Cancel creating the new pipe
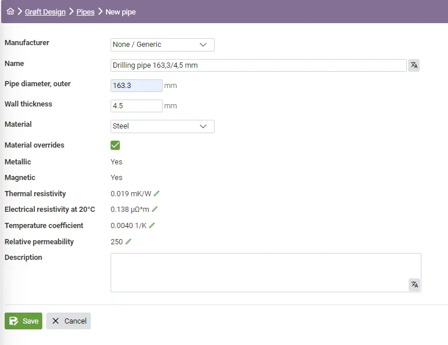The width and height of the screenshot is (448, 345). (69, 321)
